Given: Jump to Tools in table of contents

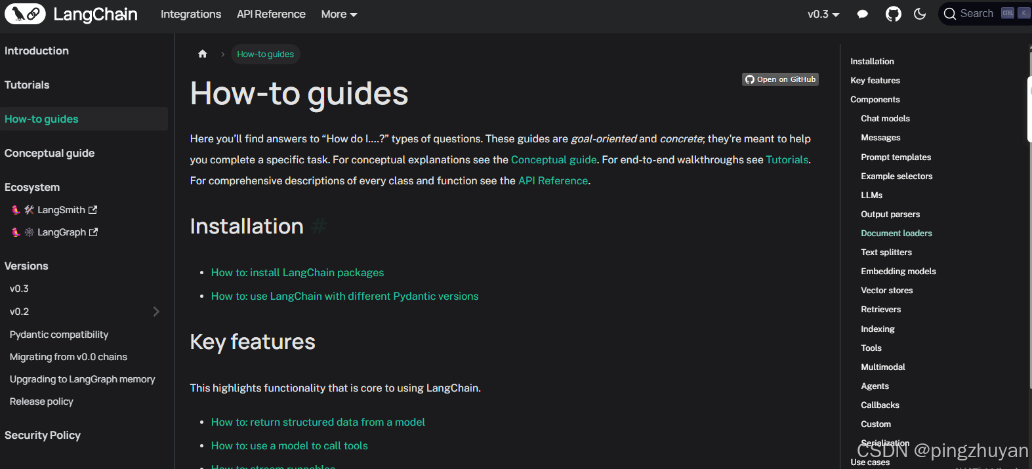Looking at the screenshot, I should coord(871,348).
